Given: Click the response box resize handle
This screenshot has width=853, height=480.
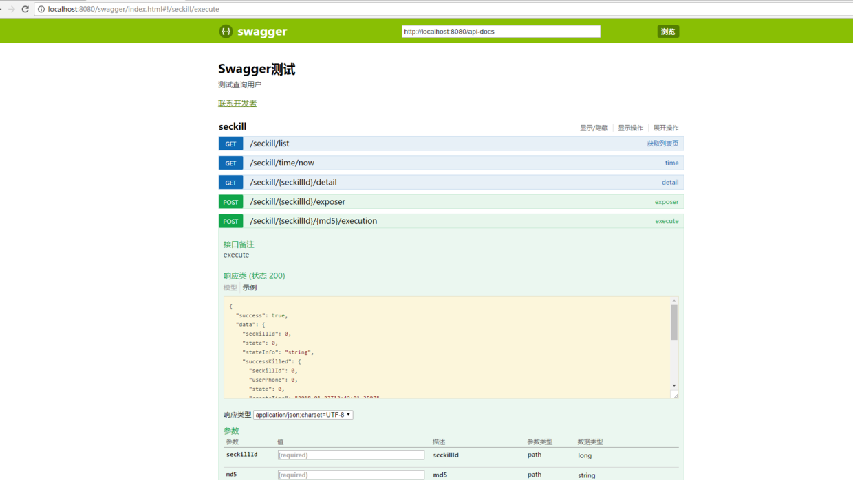Looking at the screenshot, I should 676,395.
